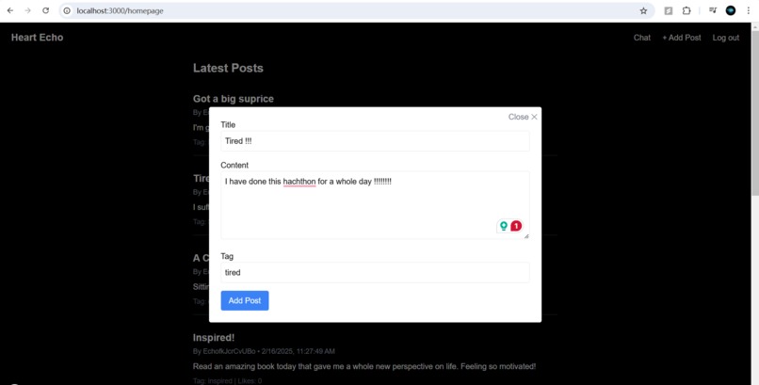Close the add post dialog

point(523,117)
